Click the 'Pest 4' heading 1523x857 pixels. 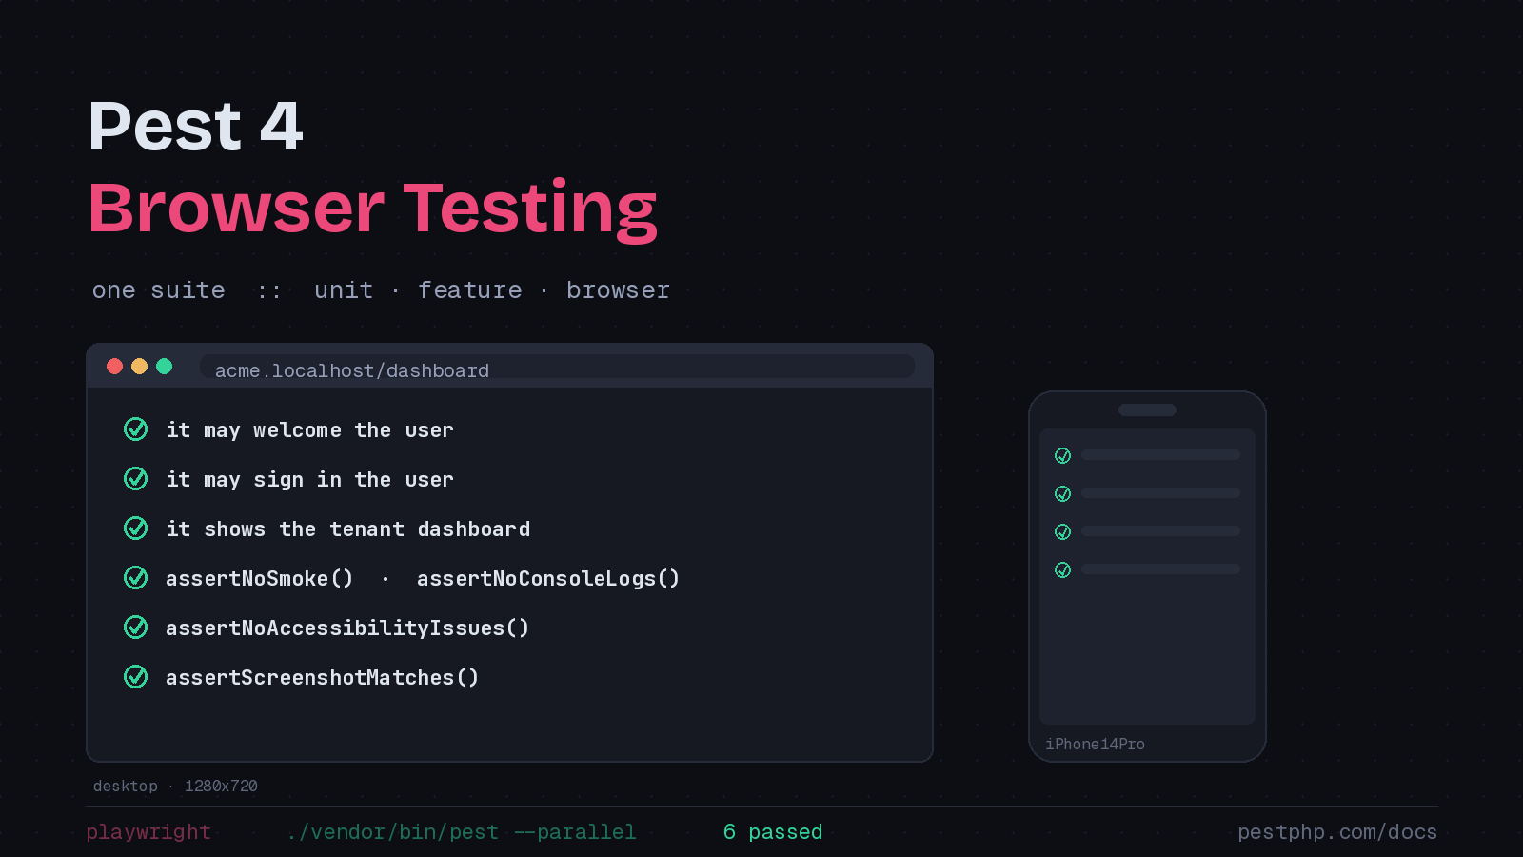(x=195, y=126)
